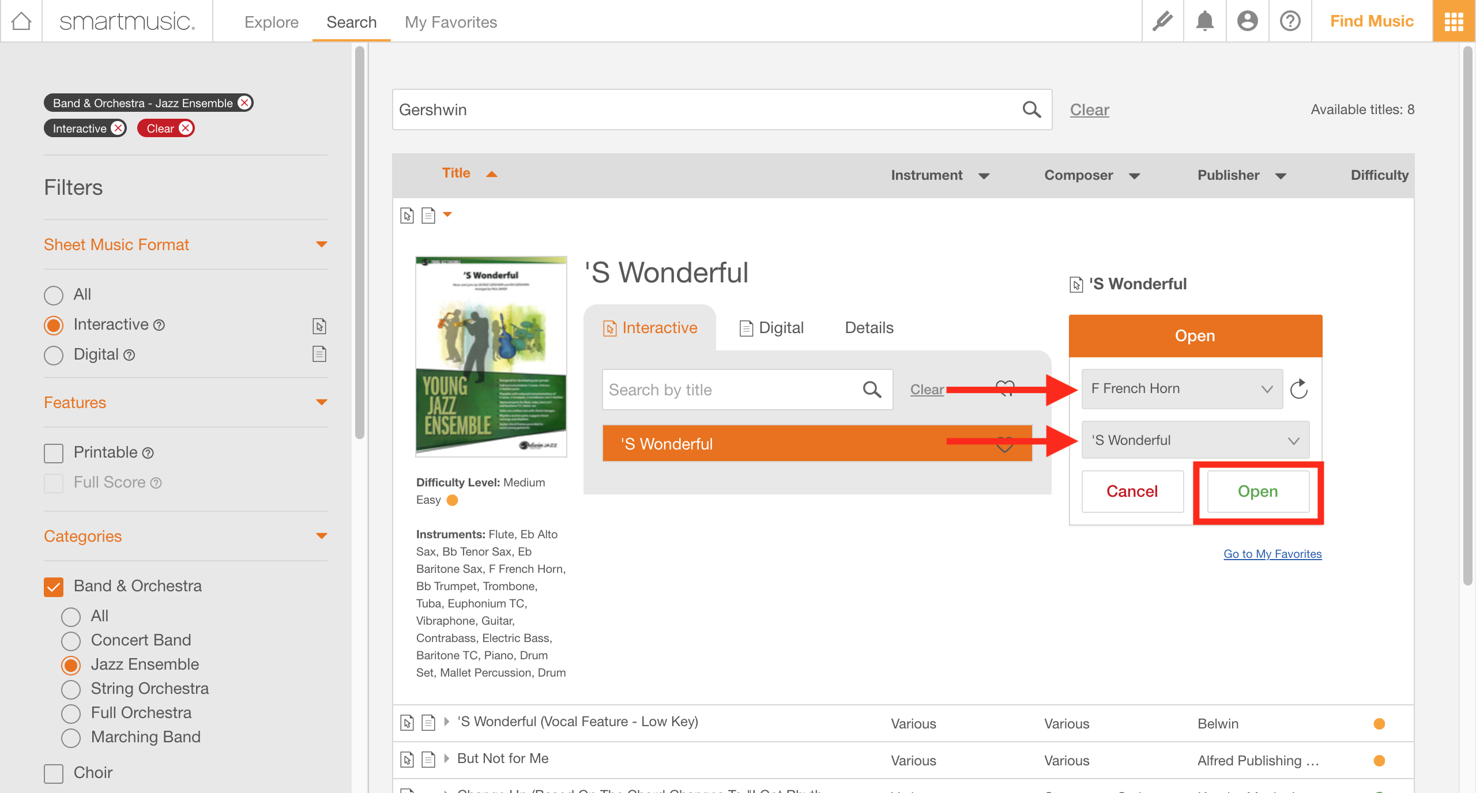Click the large orange Open button
This screenshot has height=793, width=1476.
point(1195,335)
